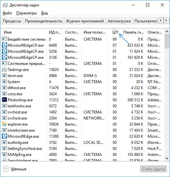This screenshot has width=170, height=177.
Task: Click memory value 590 512 K
Action: [x=135, y=100]
